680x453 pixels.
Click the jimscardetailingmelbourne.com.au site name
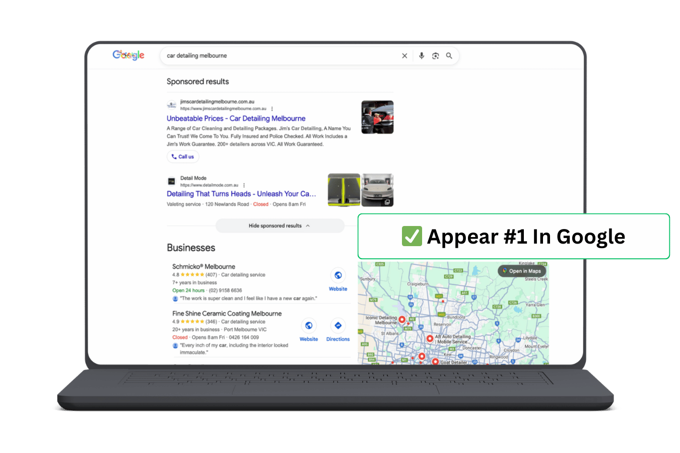click(217, 102)
